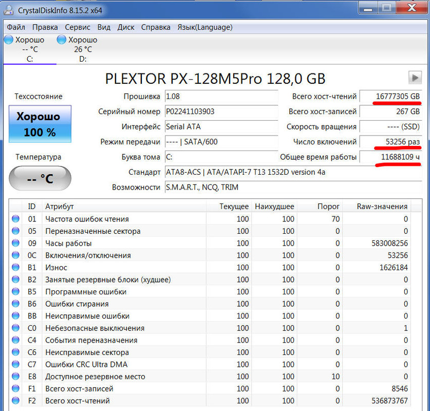
Task: Click the temperature -- °C indicator
Action: coord(40,178)
